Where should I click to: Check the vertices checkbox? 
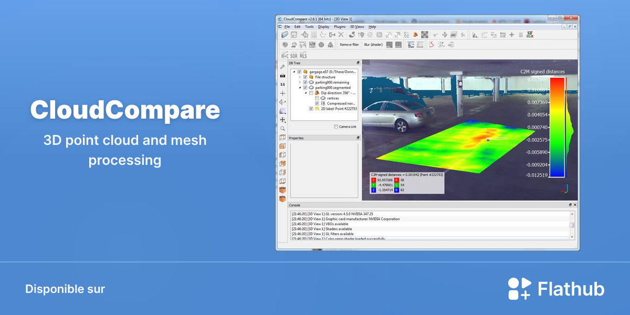click(x=317, y=98)
